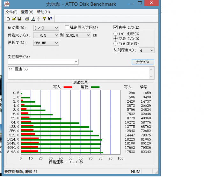
Task: Click the 开始(S) start button
Action: [143, 62]
